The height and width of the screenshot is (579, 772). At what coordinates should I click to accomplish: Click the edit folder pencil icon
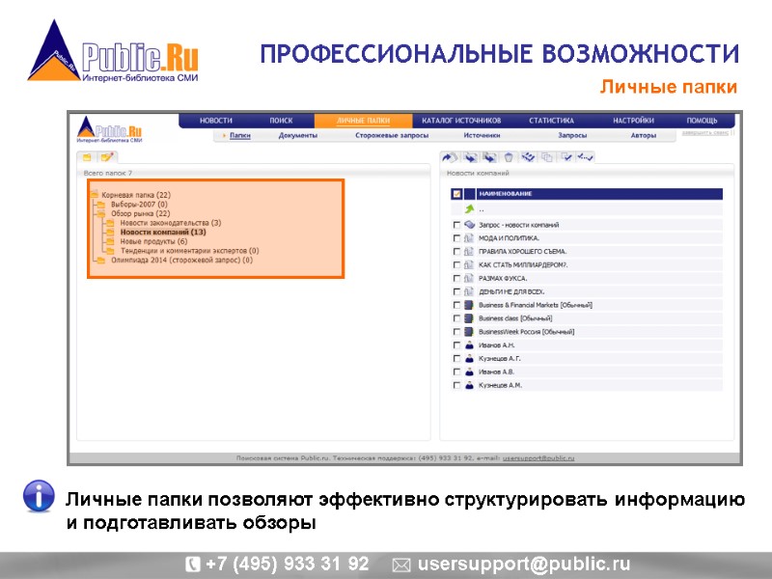pyautogui.click(x=106, y=157)
